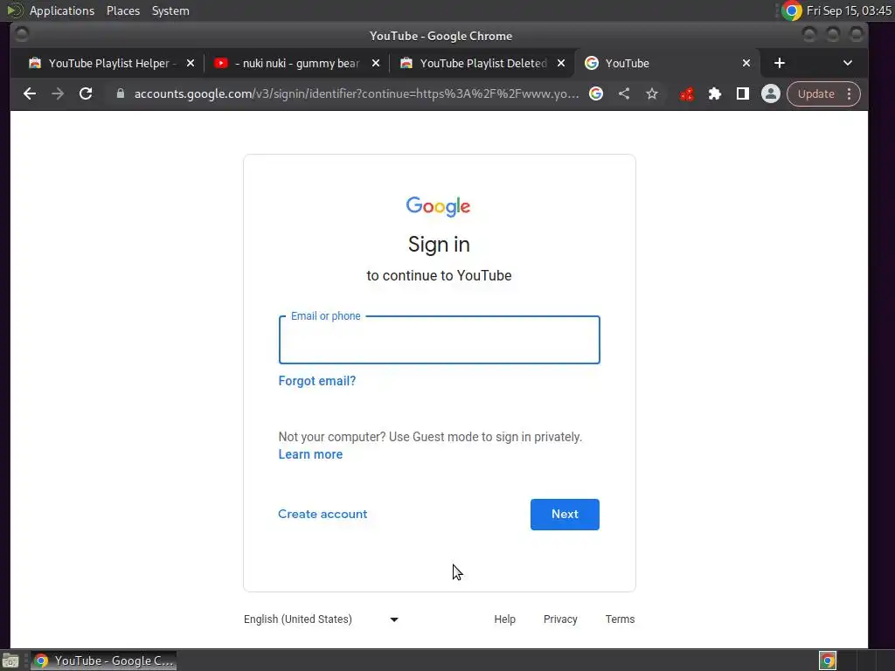895x671 pixels.
Task: Share this page via share icon
Action: click(624, 93)
